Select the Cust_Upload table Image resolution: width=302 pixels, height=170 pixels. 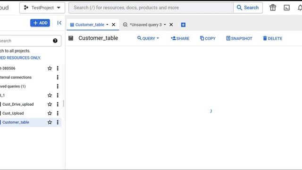click(13, 113)
